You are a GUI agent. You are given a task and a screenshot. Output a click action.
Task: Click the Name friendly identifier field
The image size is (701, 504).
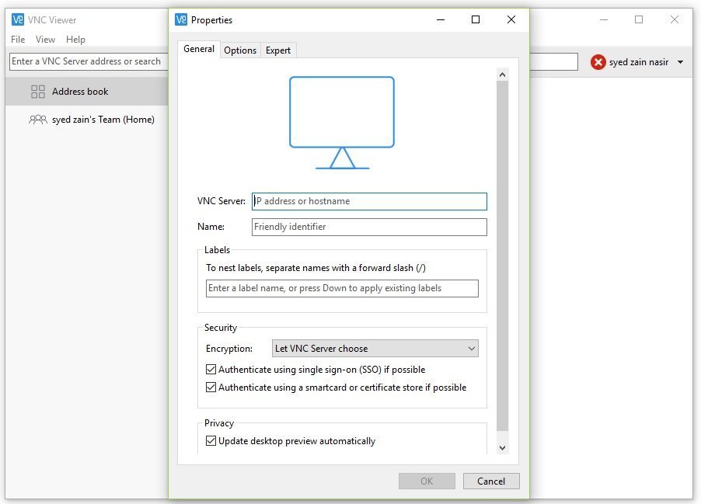point(369,227)
